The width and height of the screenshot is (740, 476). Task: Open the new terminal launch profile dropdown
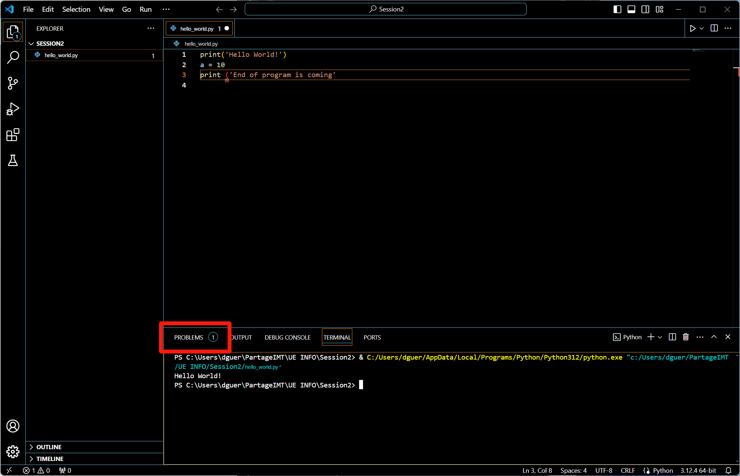coord(660,337)
